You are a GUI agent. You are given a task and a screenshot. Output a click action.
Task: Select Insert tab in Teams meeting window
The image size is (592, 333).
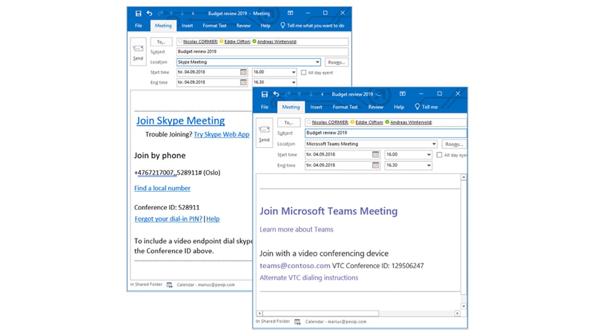tap(316, 107)
